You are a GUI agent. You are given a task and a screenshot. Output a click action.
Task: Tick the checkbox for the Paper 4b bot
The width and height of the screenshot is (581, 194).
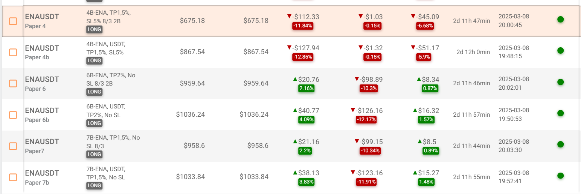(13, 52)
